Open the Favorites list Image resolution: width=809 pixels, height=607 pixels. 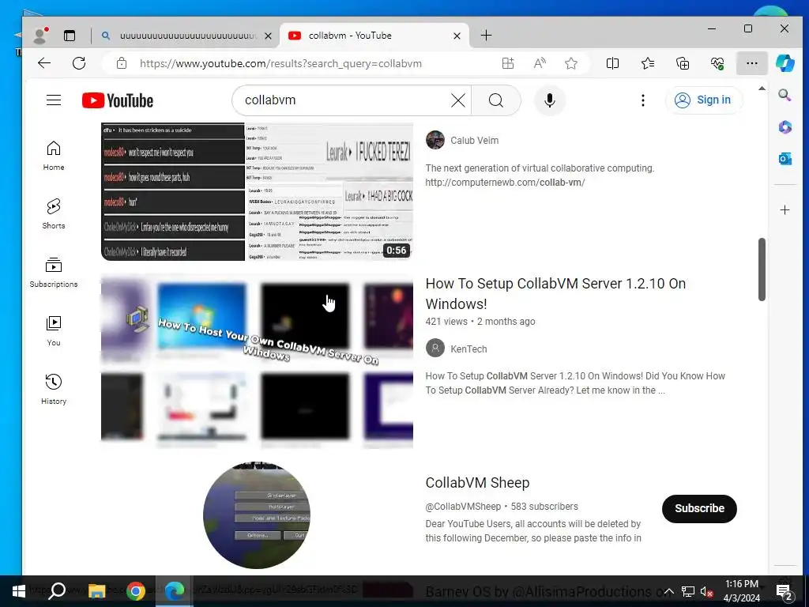(648, 63)
